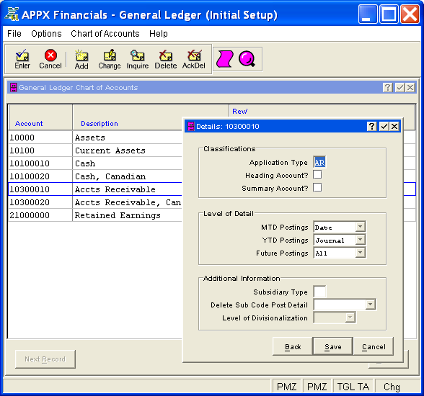
Task: Select the Add record toolbar icon
Action: pos(81,59)
